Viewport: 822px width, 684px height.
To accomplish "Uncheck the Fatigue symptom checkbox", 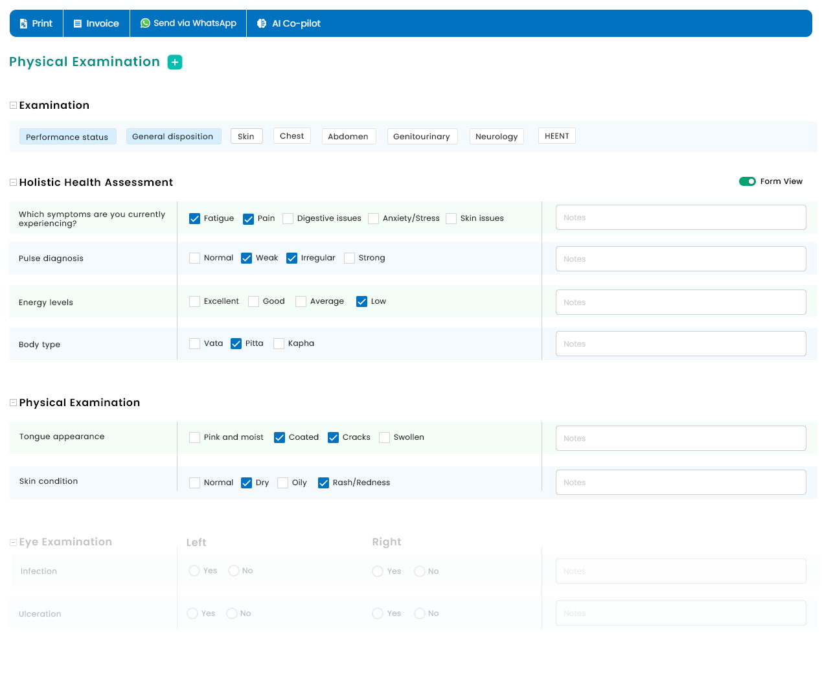I will point(194,219).
